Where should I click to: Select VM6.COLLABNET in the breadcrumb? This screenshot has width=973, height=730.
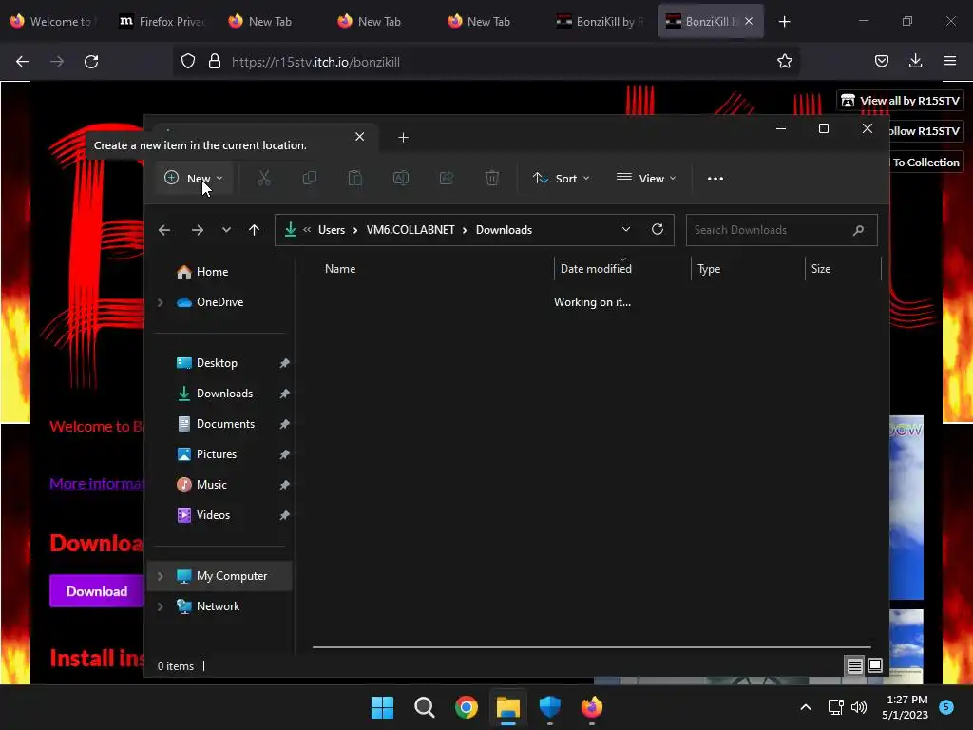pyautogui.click(x=410, y=230)
